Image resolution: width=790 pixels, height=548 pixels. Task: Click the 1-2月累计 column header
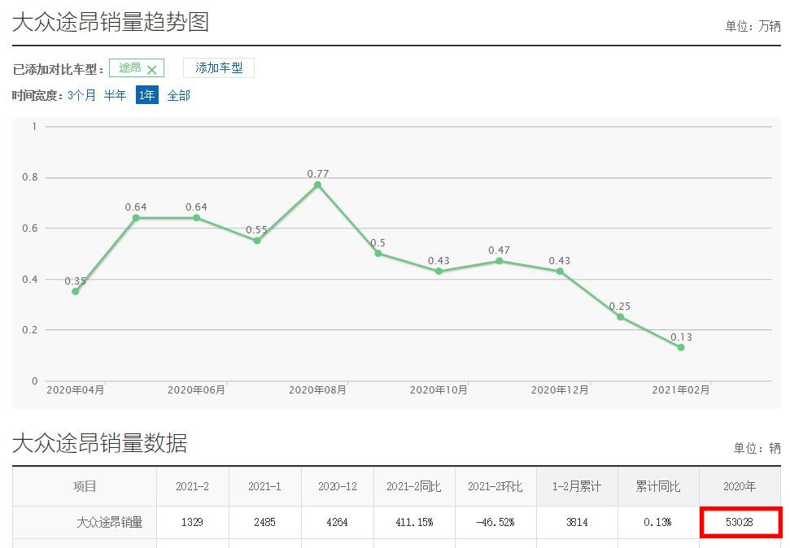coord(578,486)
